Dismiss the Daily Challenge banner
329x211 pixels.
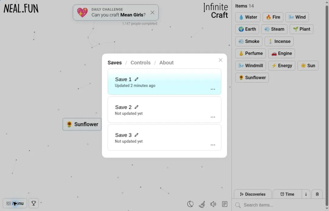tap(152, 12)
